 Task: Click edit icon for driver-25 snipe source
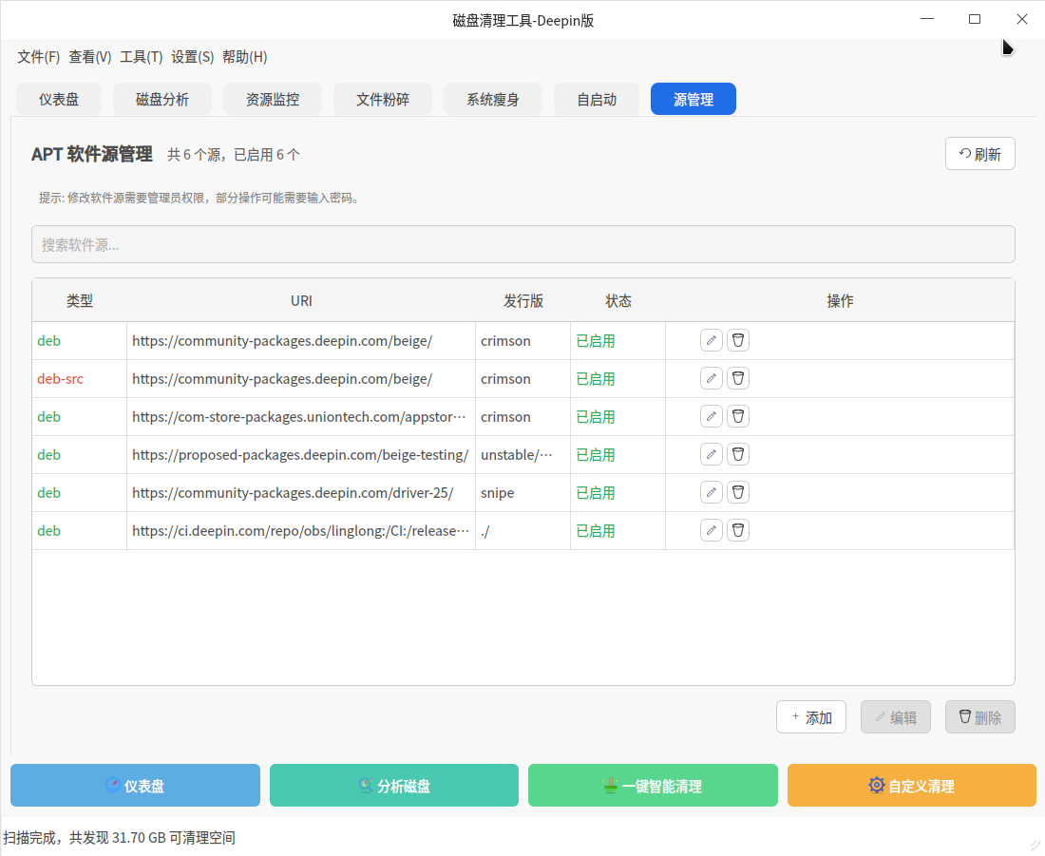712,492
